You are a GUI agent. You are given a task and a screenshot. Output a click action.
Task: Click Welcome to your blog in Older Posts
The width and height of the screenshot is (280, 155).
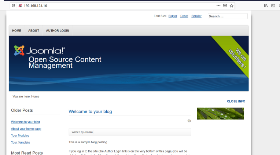tap(25, 122)
